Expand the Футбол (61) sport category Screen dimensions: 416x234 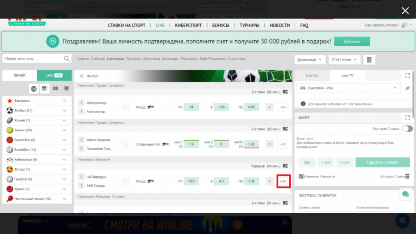tap(64, 110)
